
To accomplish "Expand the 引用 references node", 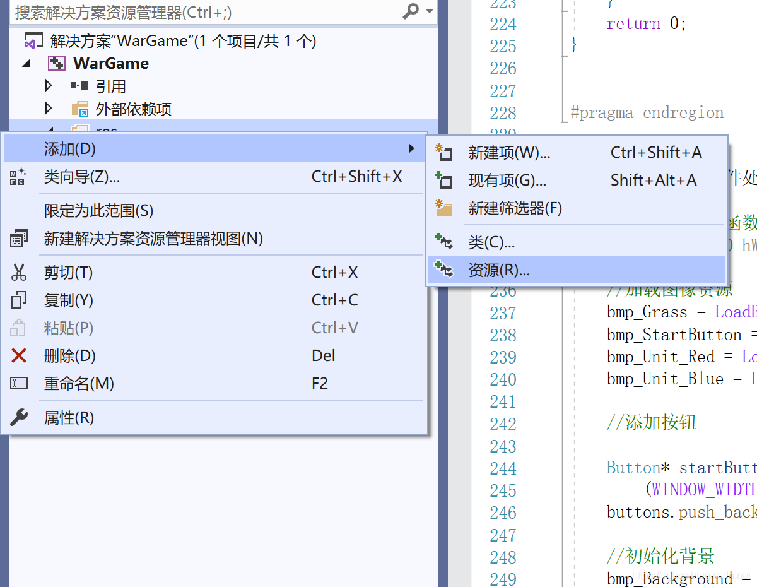I will [x=49, y=86].
